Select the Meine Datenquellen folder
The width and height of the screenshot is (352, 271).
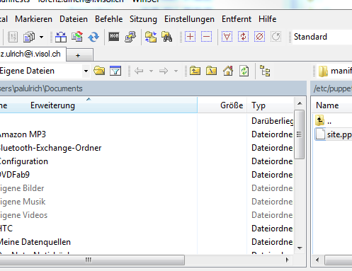35,242
